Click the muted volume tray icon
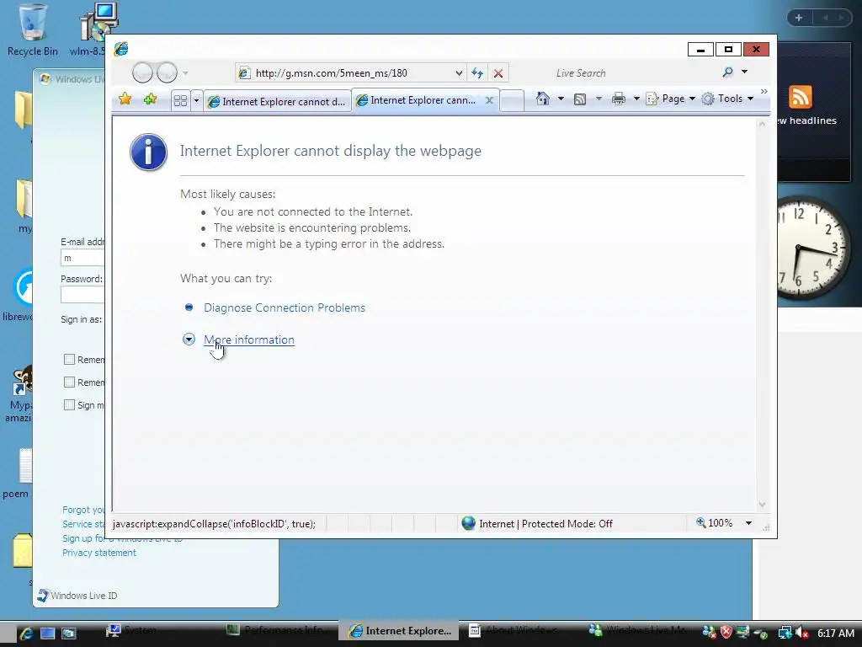 click(x=801, y=633)
